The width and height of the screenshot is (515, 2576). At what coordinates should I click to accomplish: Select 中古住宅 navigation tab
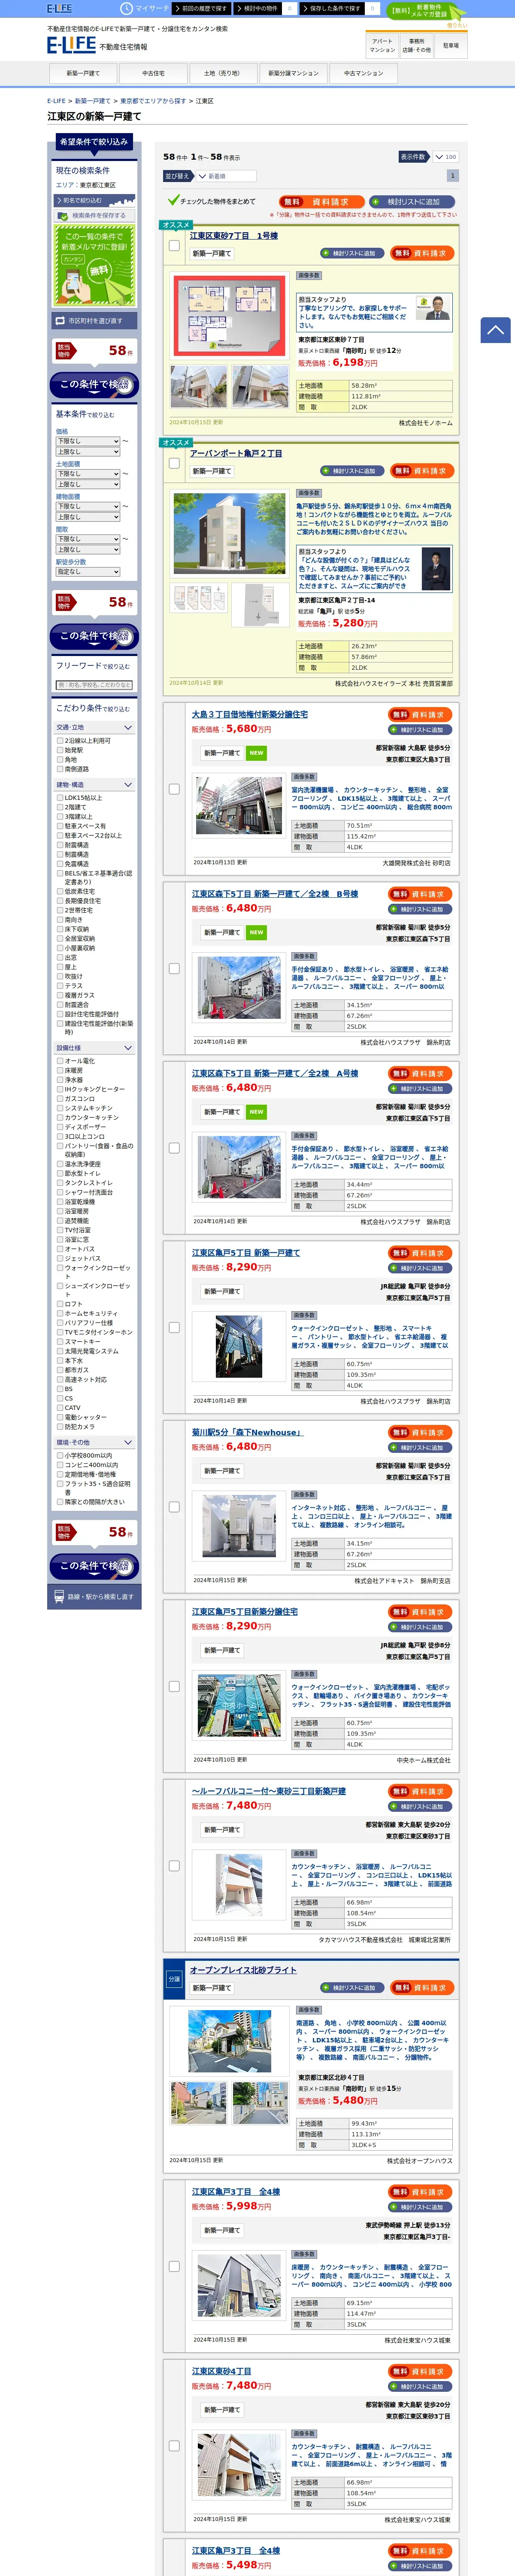[x=153, y=73]
